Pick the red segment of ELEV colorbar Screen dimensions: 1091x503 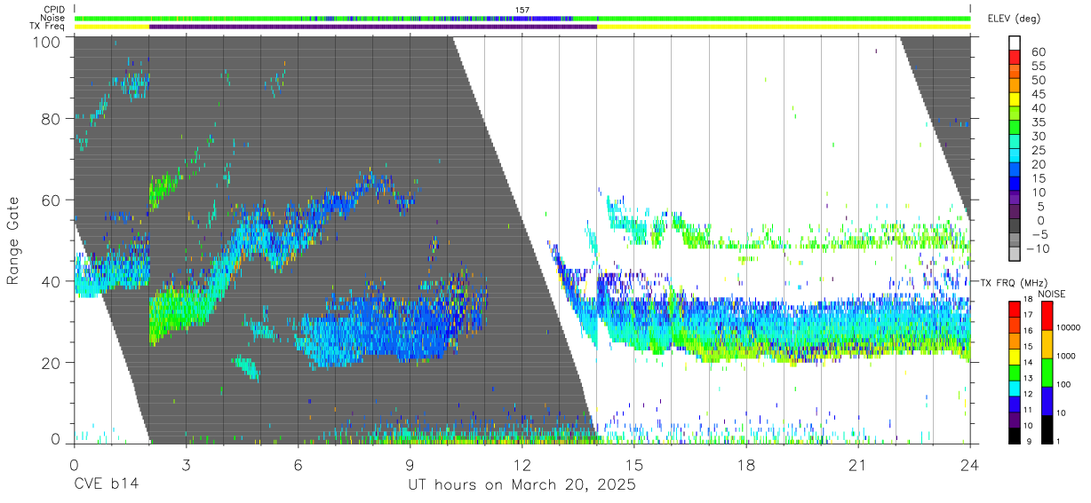point(1015,58)
